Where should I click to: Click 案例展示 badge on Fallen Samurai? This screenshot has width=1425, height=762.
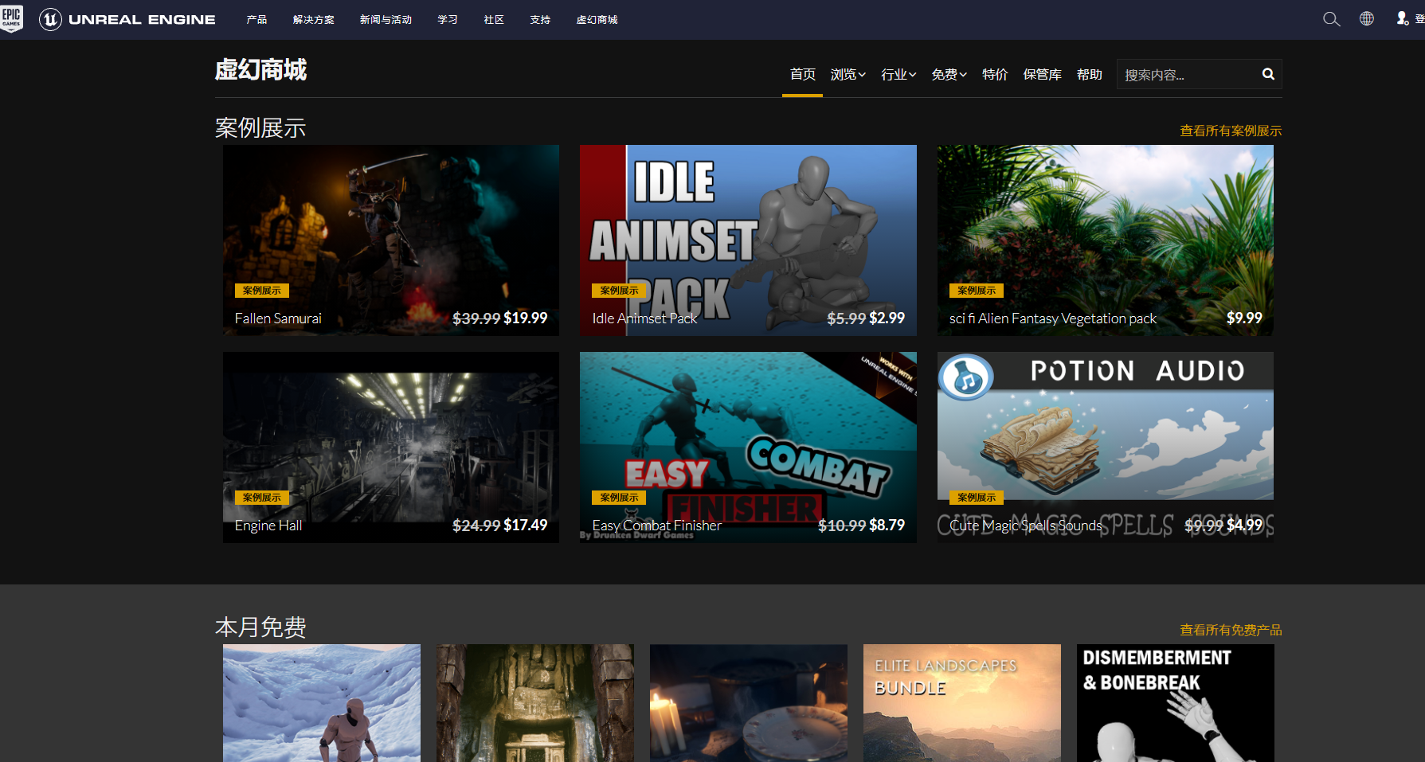[262, 291]
